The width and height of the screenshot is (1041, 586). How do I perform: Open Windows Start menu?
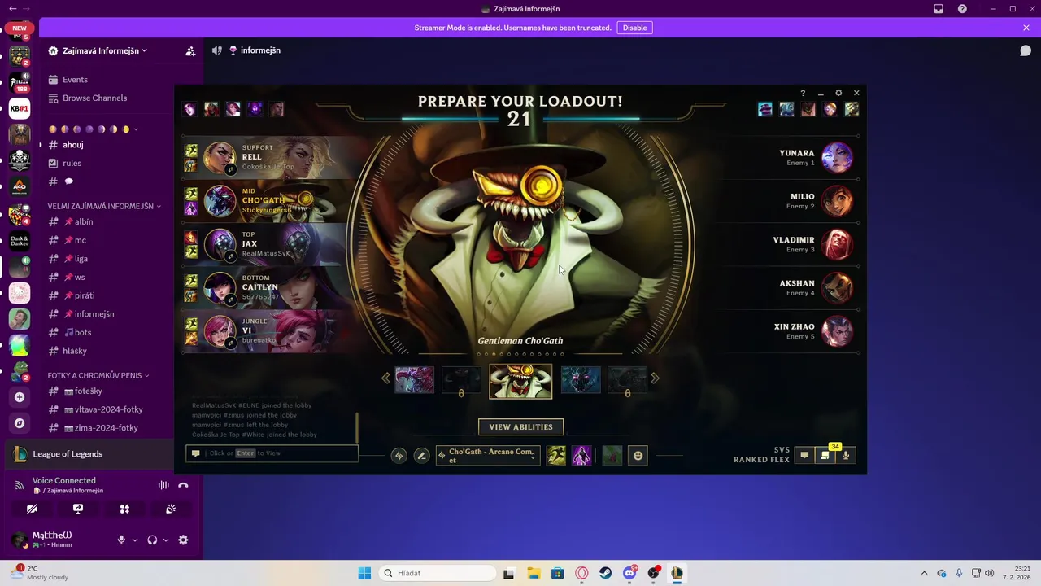pos(364,573)
